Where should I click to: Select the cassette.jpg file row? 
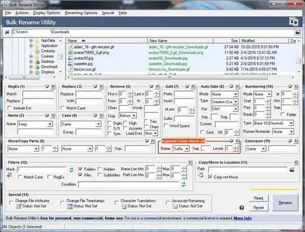(x=181, y=64)
